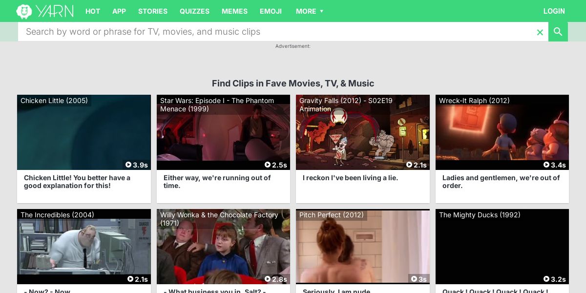
Task: Click the 2.5s play icon on Star Wars
Action: 268,165
